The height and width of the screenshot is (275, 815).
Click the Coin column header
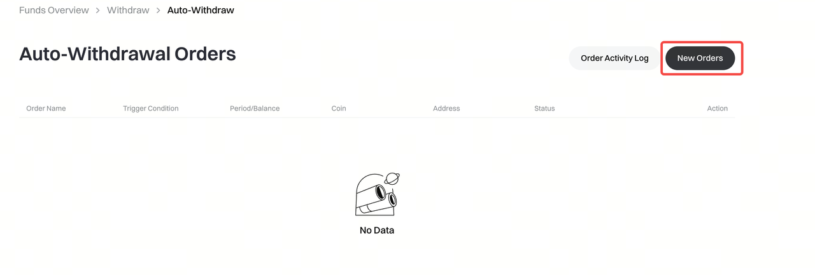click(x=339, y=109)
